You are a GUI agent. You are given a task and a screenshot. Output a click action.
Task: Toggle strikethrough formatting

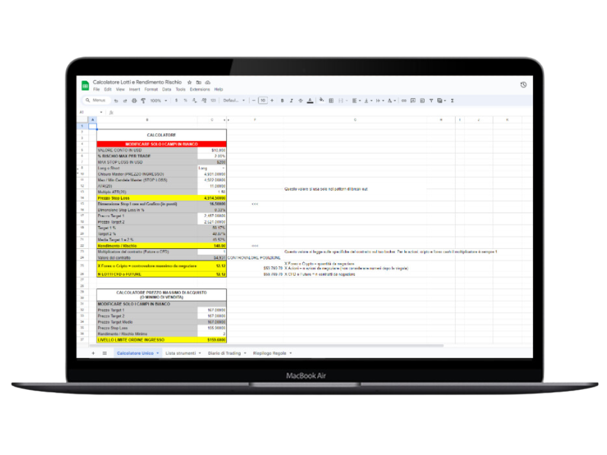(301, 101)
